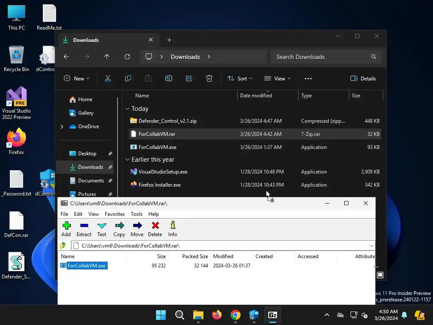Screen dimensions: 433x325
Task: Run Test on the archive in 7-Zip
Action: pyautogui.click(x=101, y=229)
